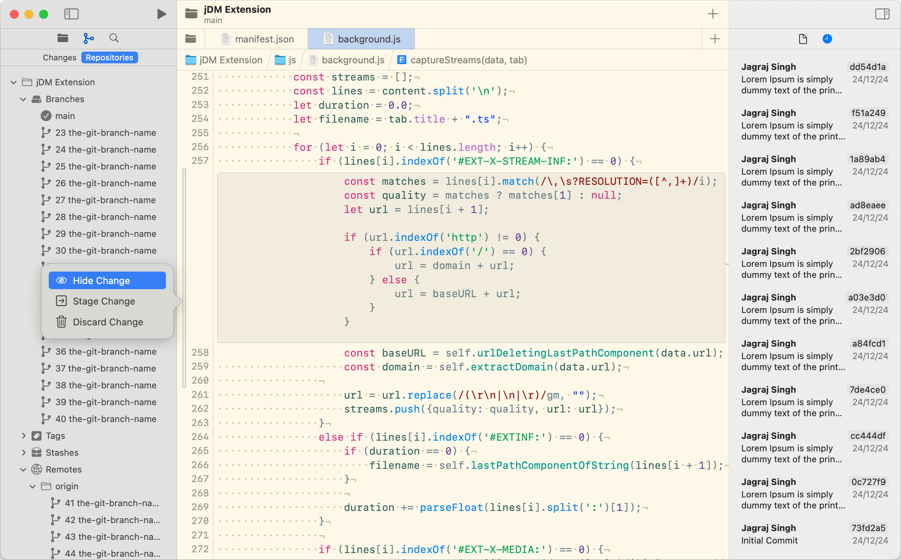Toggle the right inspector panel icon

[x=882, y=14]
